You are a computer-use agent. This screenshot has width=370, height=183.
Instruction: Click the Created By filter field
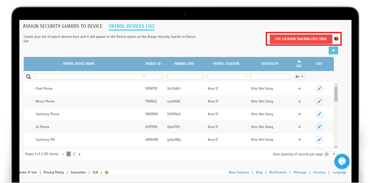270,76
